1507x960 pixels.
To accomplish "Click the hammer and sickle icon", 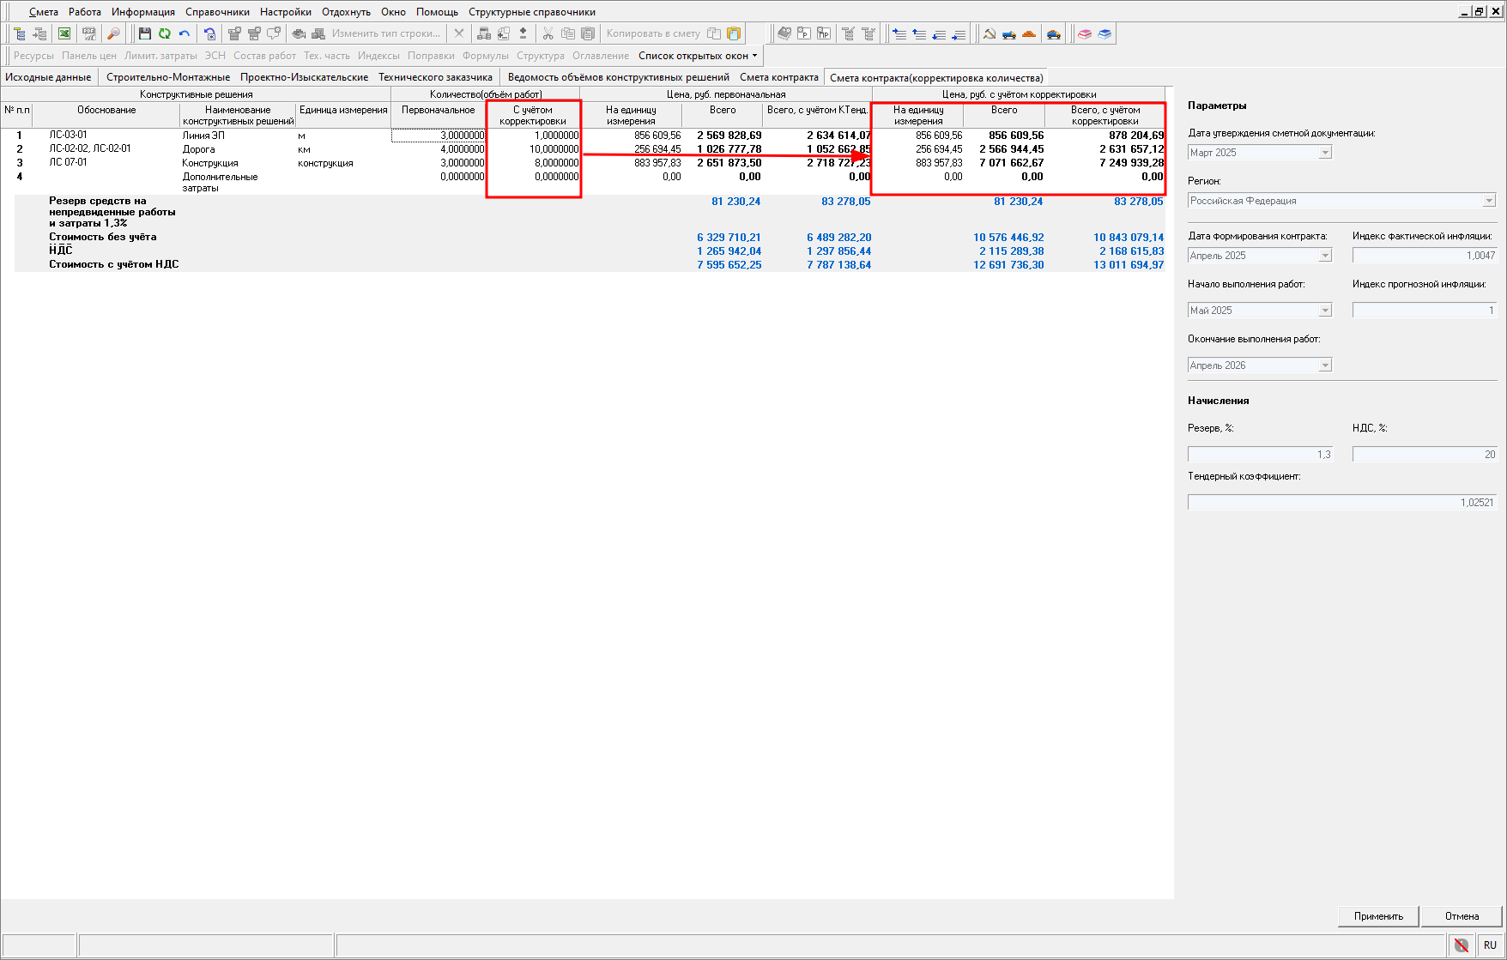I will tap(990, 33).
